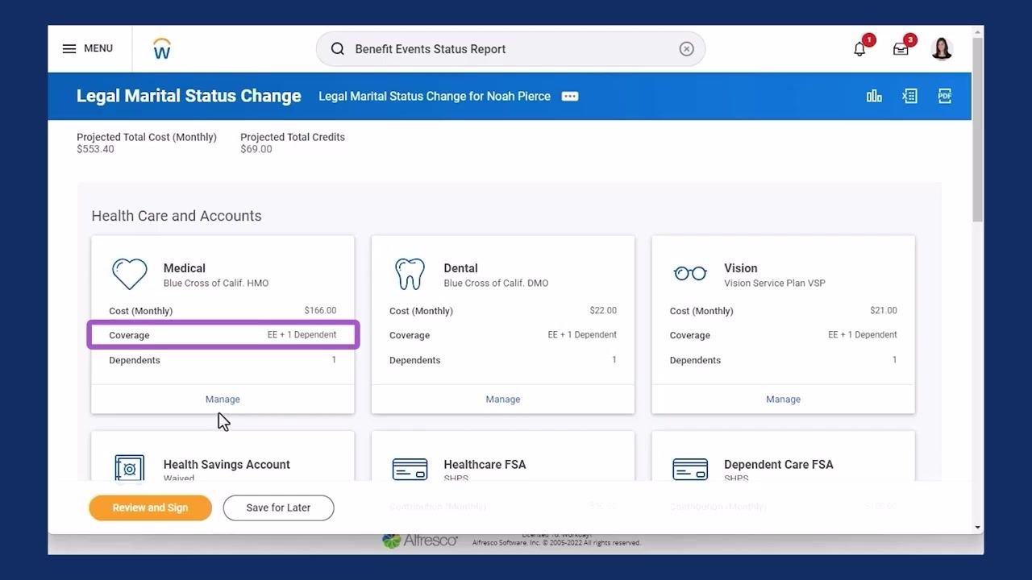Click Vision monthly cost $21.00

(884, 310)
